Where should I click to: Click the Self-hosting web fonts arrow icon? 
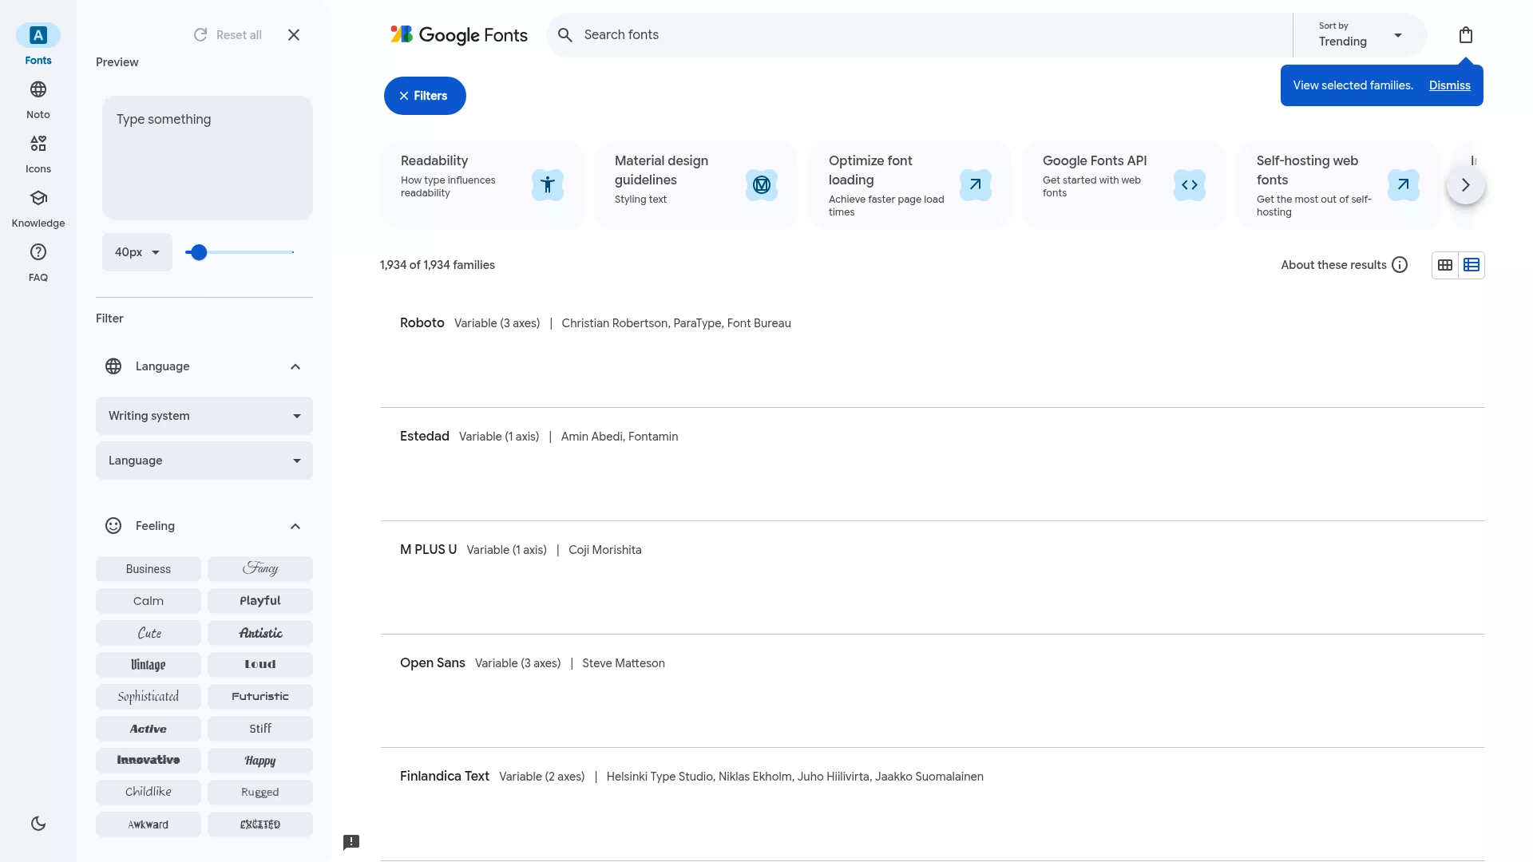tap(1404, 185)
